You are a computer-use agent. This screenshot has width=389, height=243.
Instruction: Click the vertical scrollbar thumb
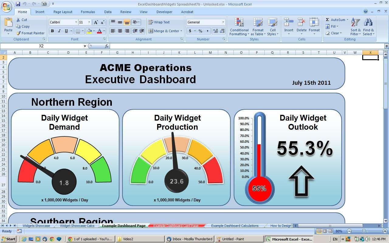(386, 83)
